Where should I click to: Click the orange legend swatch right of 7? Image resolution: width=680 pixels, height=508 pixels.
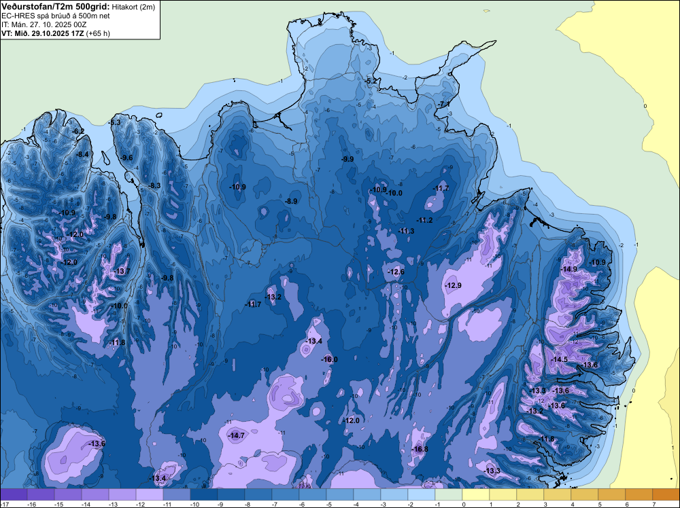[666, 494]
